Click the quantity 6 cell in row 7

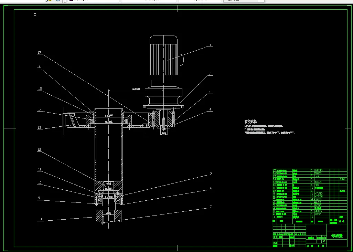point(312,200)
